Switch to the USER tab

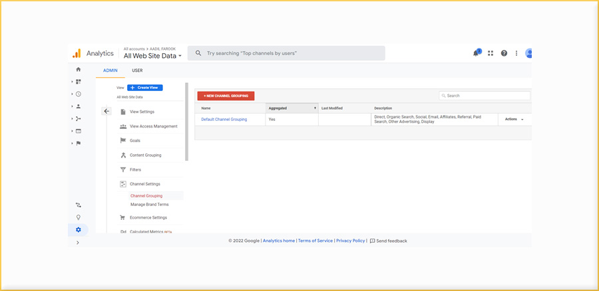pos(137,70)
